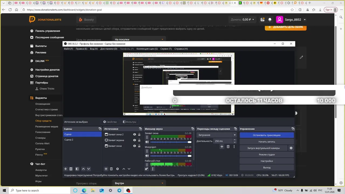Open the Внутри progress dropdown
This screenshot has height=194, width=345.
coord(139,183)
